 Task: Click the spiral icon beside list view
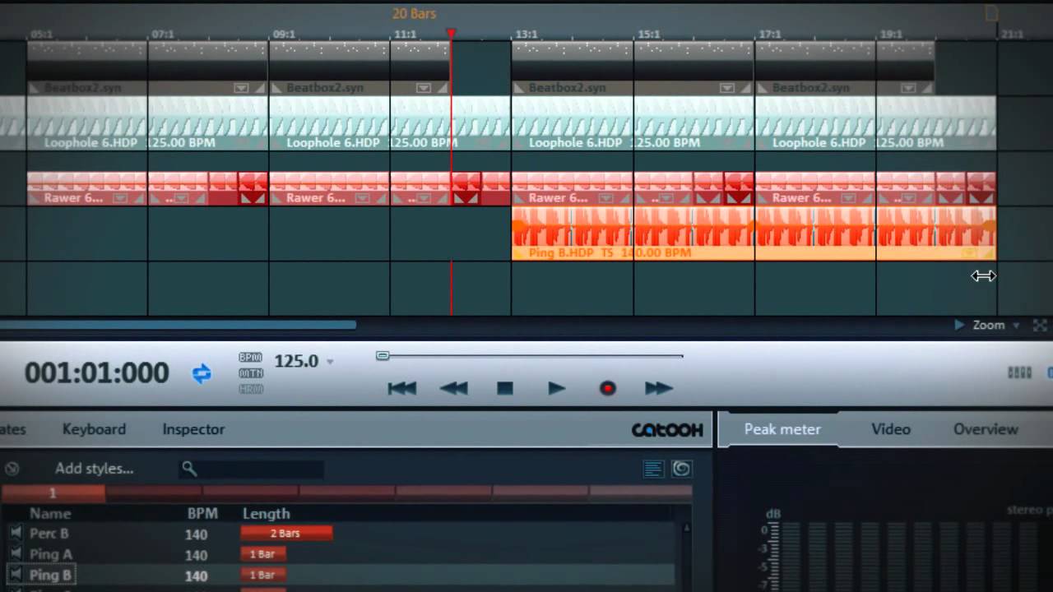click(x=682, y=469)
